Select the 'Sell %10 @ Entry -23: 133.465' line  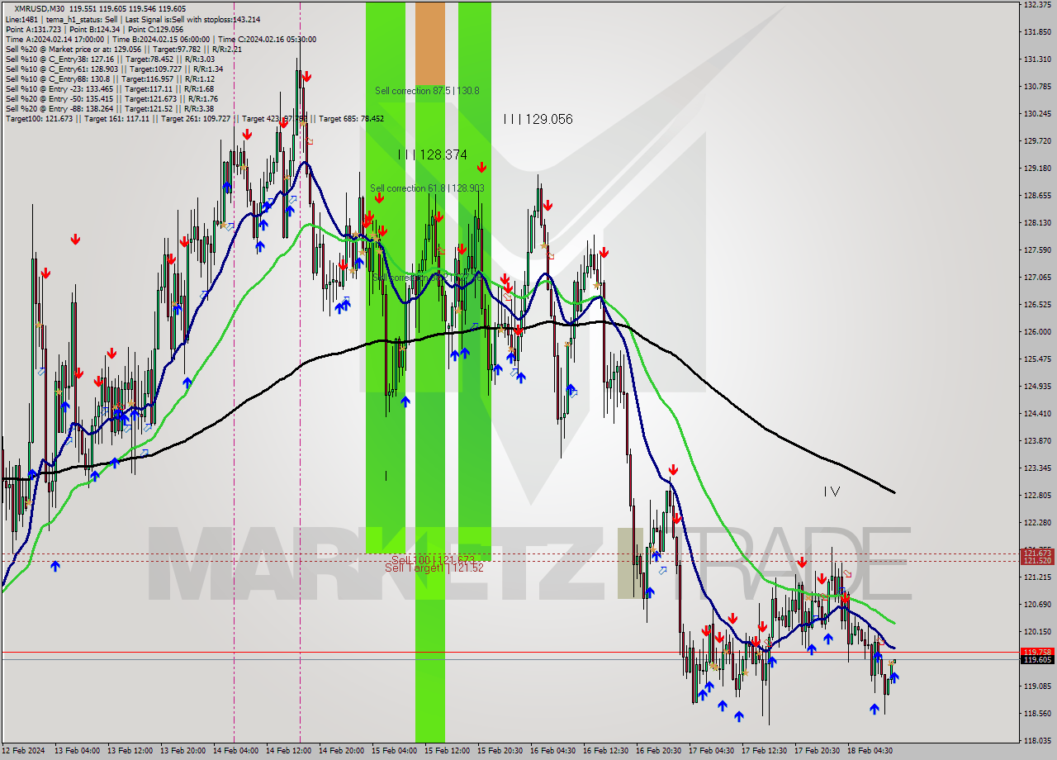pos(110,88)
